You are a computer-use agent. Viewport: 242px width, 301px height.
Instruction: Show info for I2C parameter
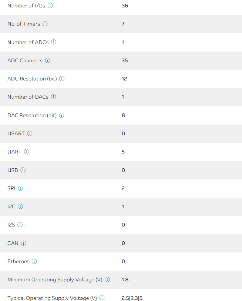(20, 206)
